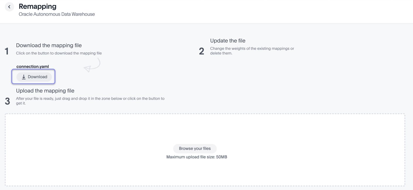413x190 pixels.
Task: Click the Oracle Autonomous Data Warehouse subtitle
Action: (56, 14)
